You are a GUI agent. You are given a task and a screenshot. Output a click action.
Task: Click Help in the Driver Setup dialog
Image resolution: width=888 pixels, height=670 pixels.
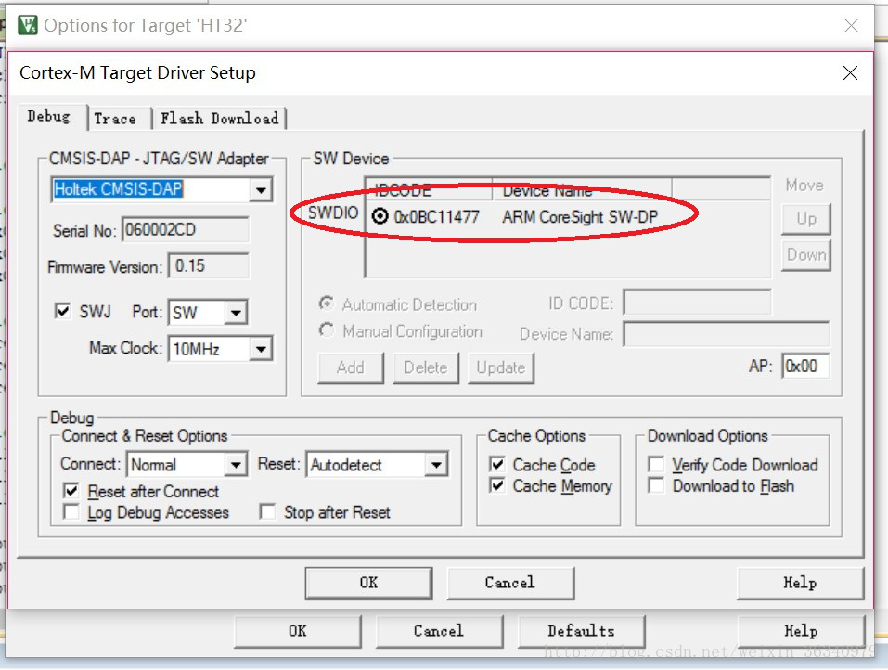pos(800,583)
